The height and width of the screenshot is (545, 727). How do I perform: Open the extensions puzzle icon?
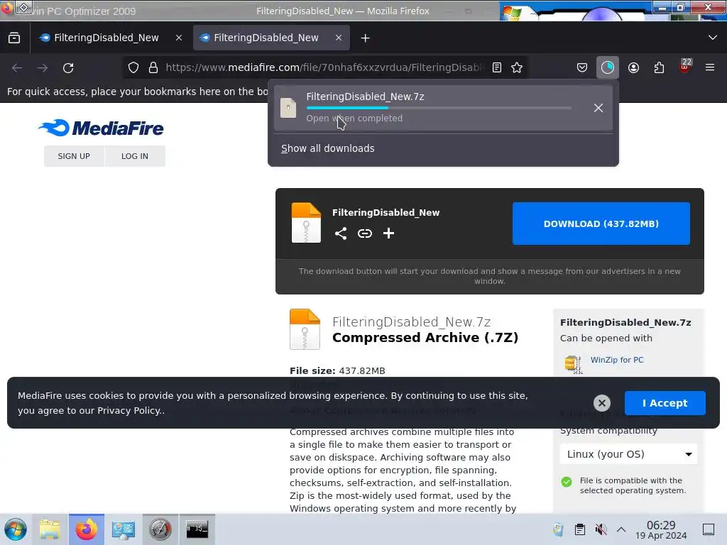tap(659, 67)
